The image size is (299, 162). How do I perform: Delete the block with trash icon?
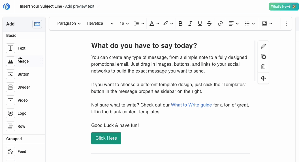click(x=263, y=67)
